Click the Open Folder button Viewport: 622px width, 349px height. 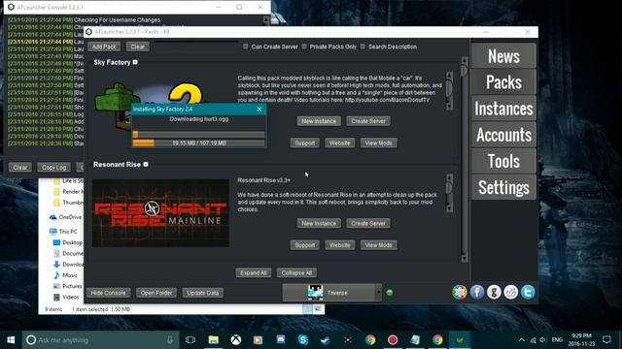(x=156, y=293)
